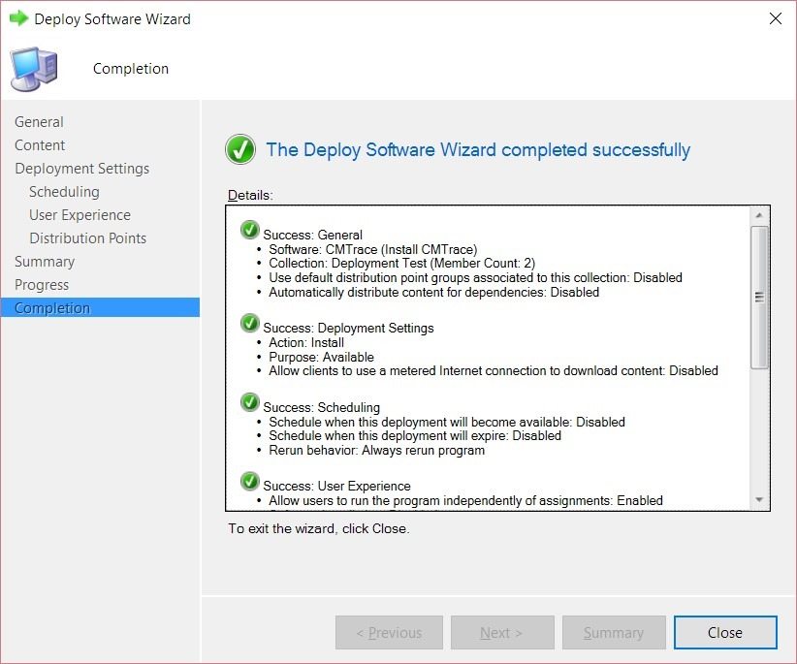The image size is (797, 664).
Task: Select Content step in the sidebar
Action: point(40,145)
